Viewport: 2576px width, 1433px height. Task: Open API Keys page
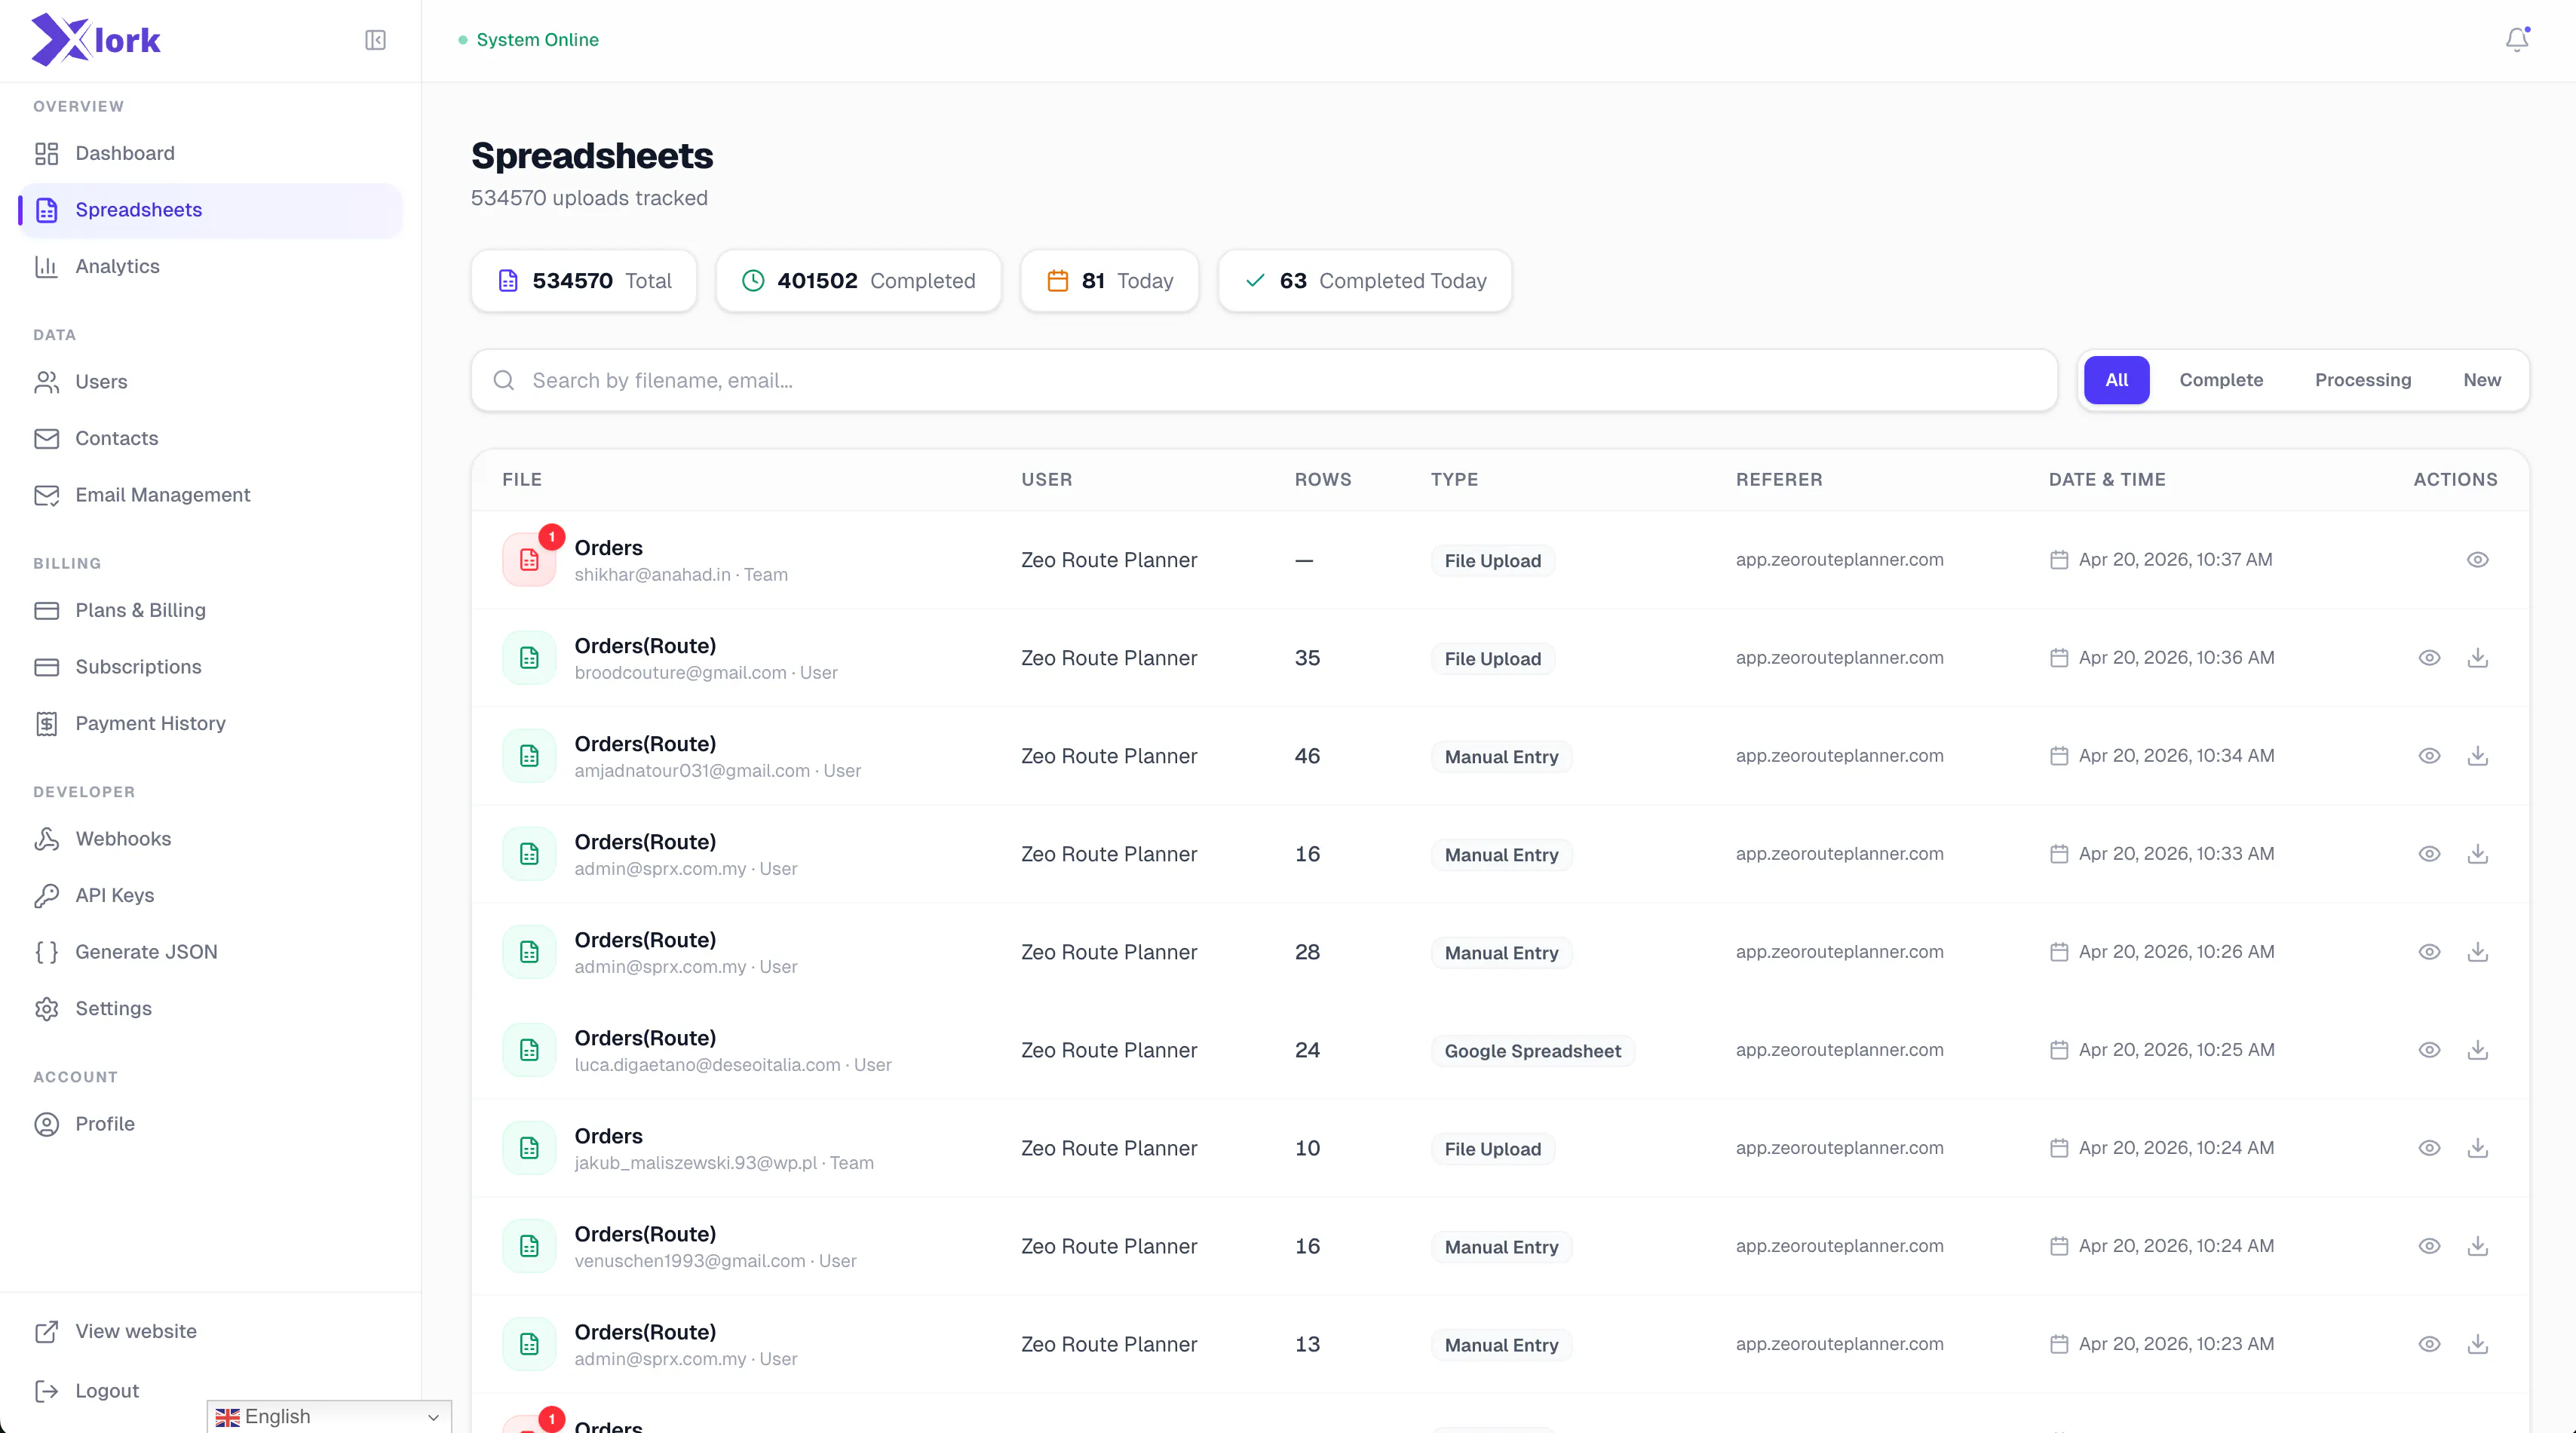[x=210, y=895]
